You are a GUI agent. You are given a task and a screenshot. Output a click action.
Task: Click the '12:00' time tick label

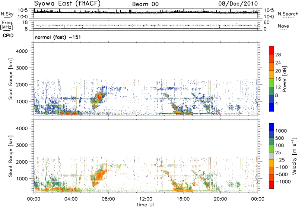146,199
